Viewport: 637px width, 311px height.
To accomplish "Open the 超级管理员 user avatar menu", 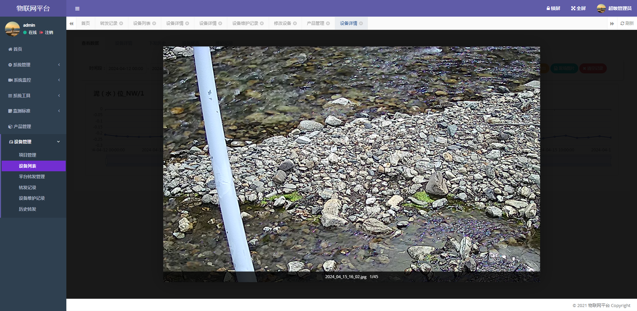I will [601, 8].
